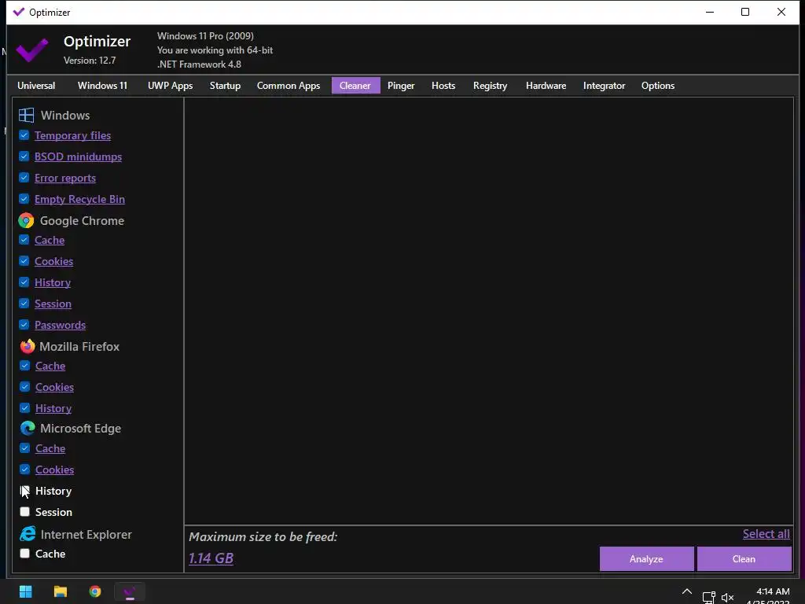
Task: Click the title bar Optimizer app icon
Action: coord(19,12)
